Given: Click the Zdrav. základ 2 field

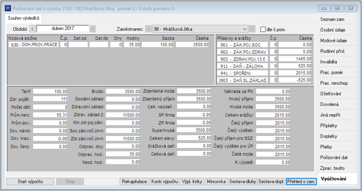Looking at the screenshot, I should [123, 115].
